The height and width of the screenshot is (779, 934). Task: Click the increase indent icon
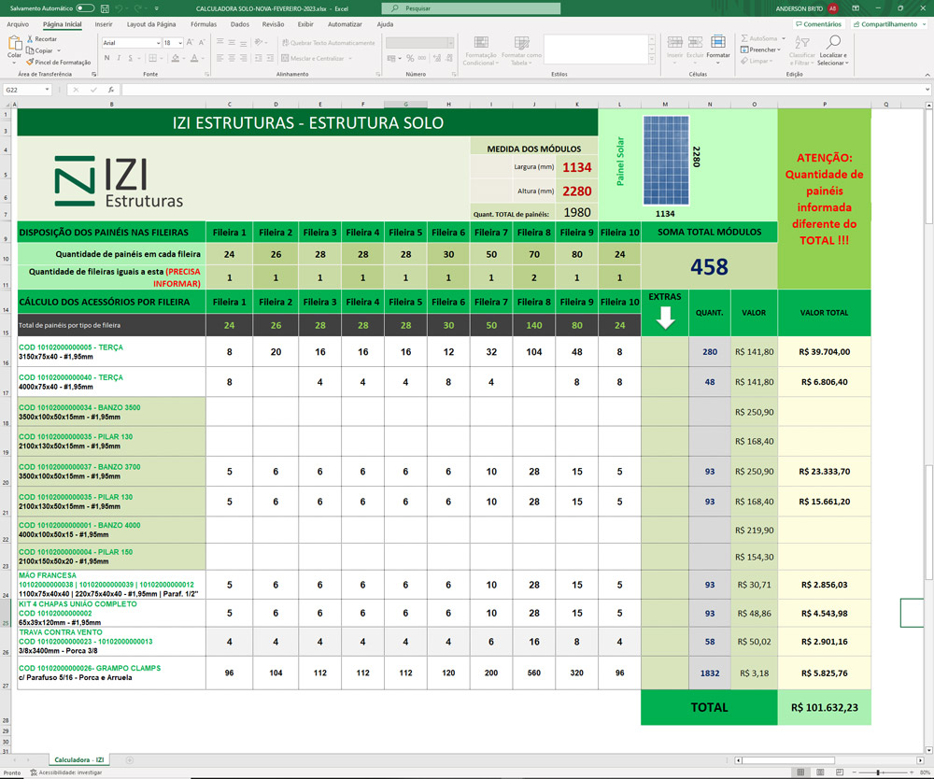point(270,58)
